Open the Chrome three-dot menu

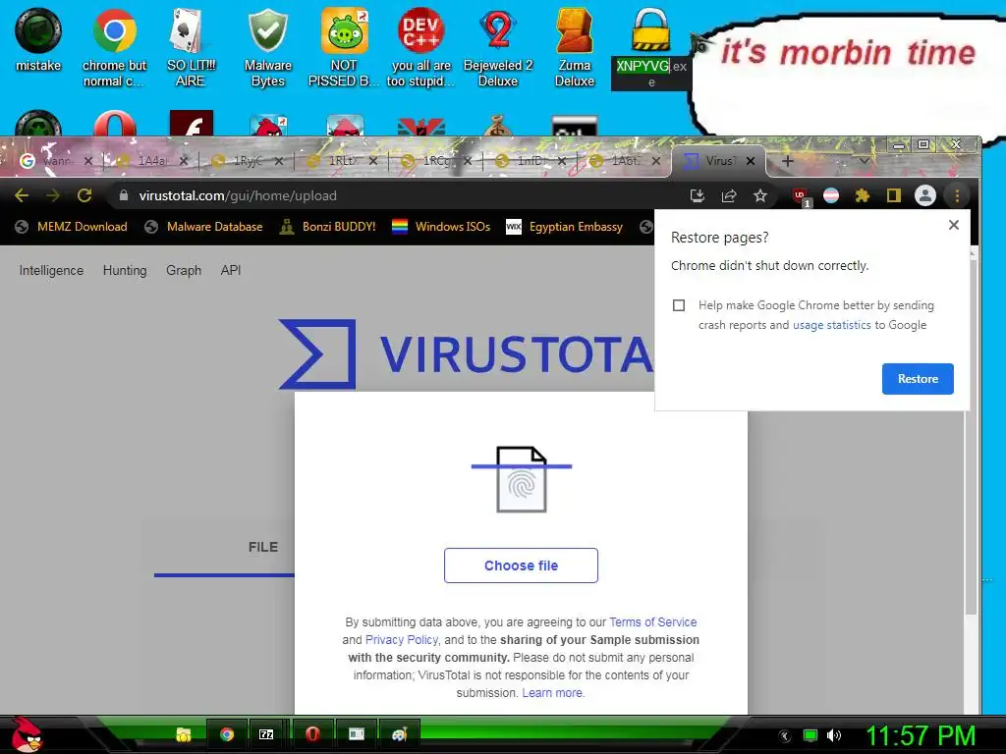tap(957, 195)
